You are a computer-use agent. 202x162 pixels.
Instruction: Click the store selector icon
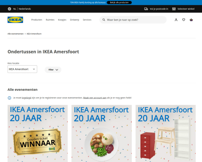174,9
